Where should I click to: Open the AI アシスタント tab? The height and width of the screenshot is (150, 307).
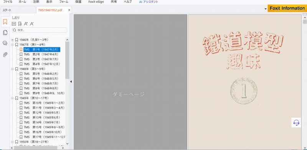point(149,2)
